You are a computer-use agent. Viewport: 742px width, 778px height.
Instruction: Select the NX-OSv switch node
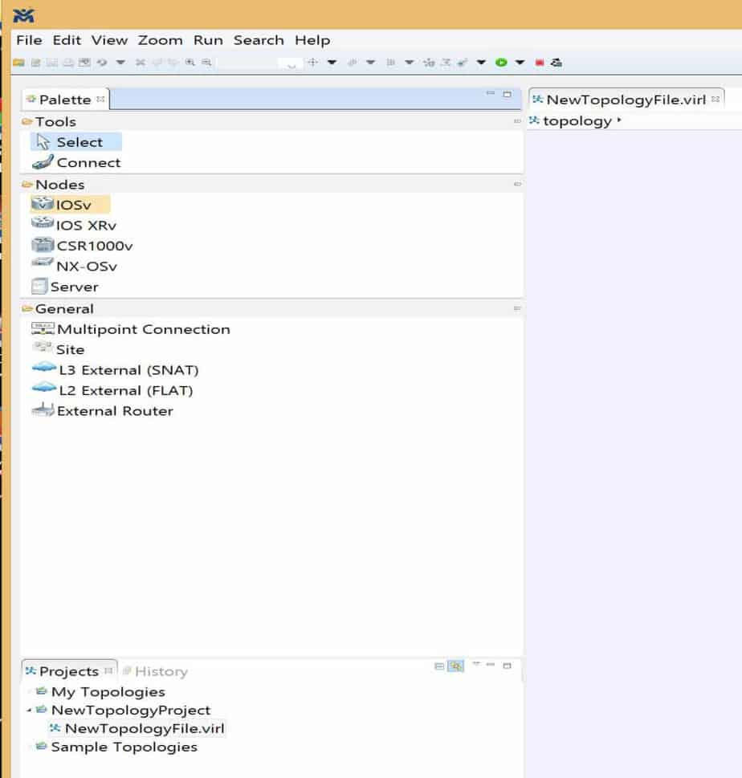point(75,266)
